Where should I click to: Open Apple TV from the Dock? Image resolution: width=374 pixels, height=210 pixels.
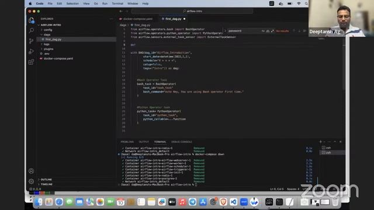tap(172, 202)
